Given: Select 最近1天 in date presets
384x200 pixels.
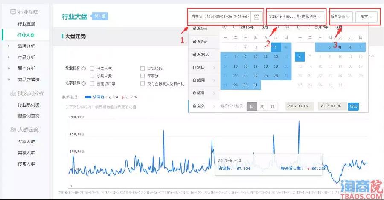Looking at the screenshot, I should coord(200,29).
